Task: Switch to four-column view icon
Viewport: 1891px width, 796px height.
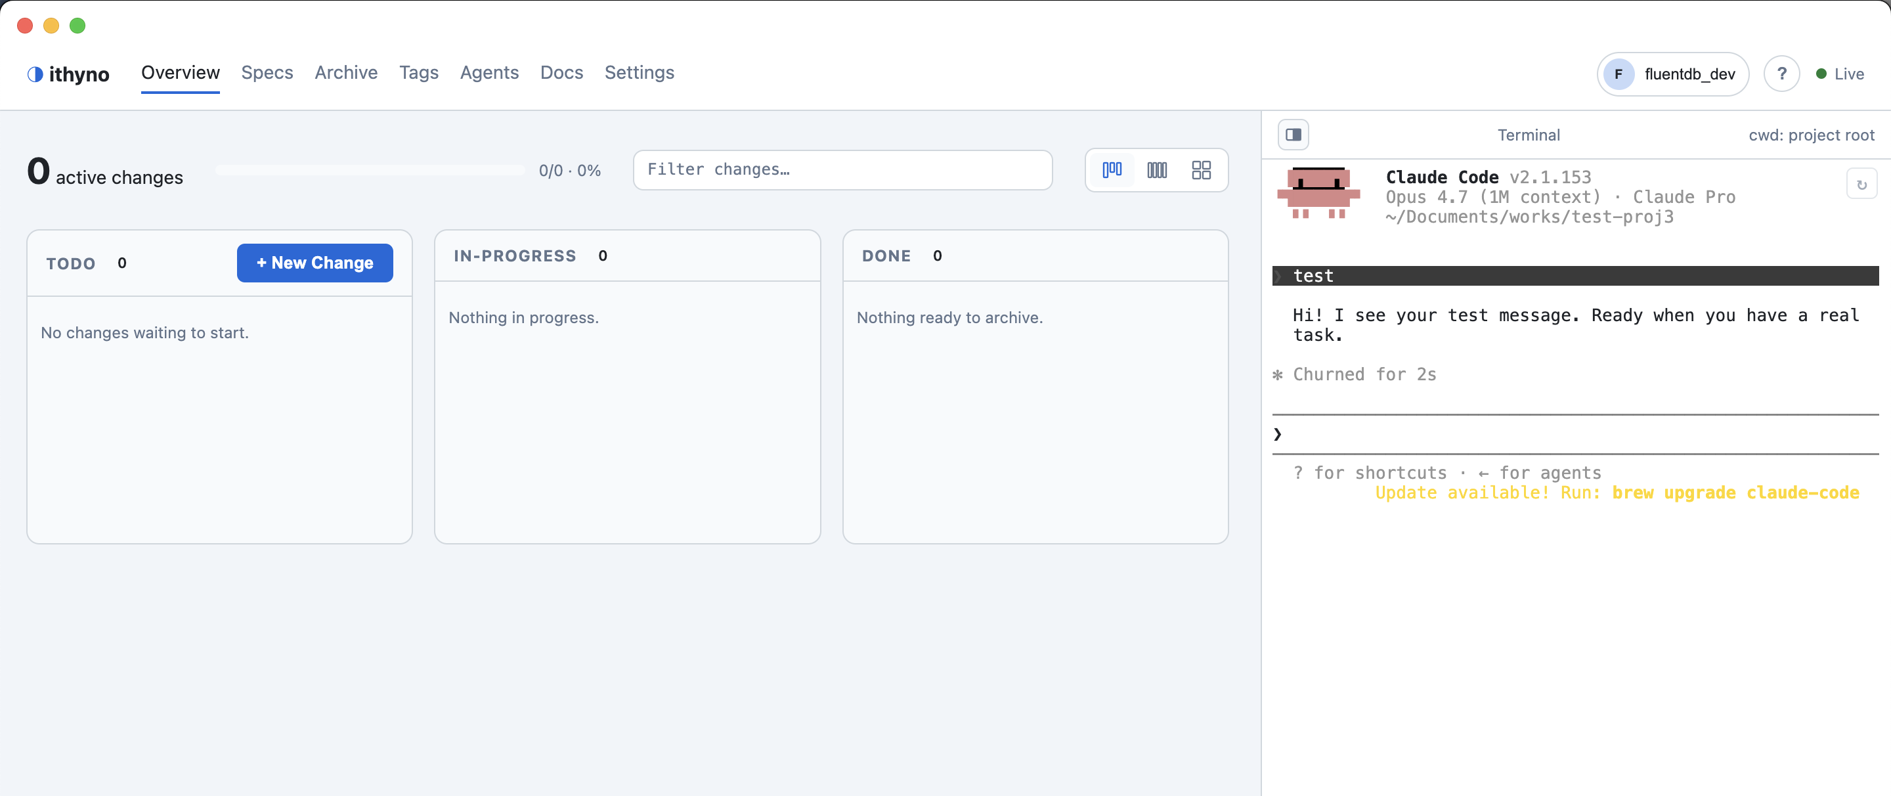Action: [1157, 169]
